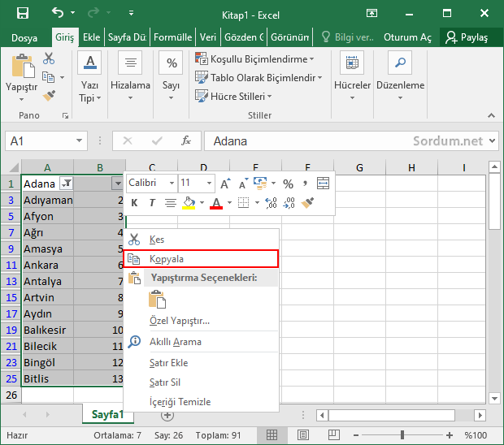504x445 pixels.
Task: Click the Increase Font Size icon in the mini toolbar
Action: [225, 184]
